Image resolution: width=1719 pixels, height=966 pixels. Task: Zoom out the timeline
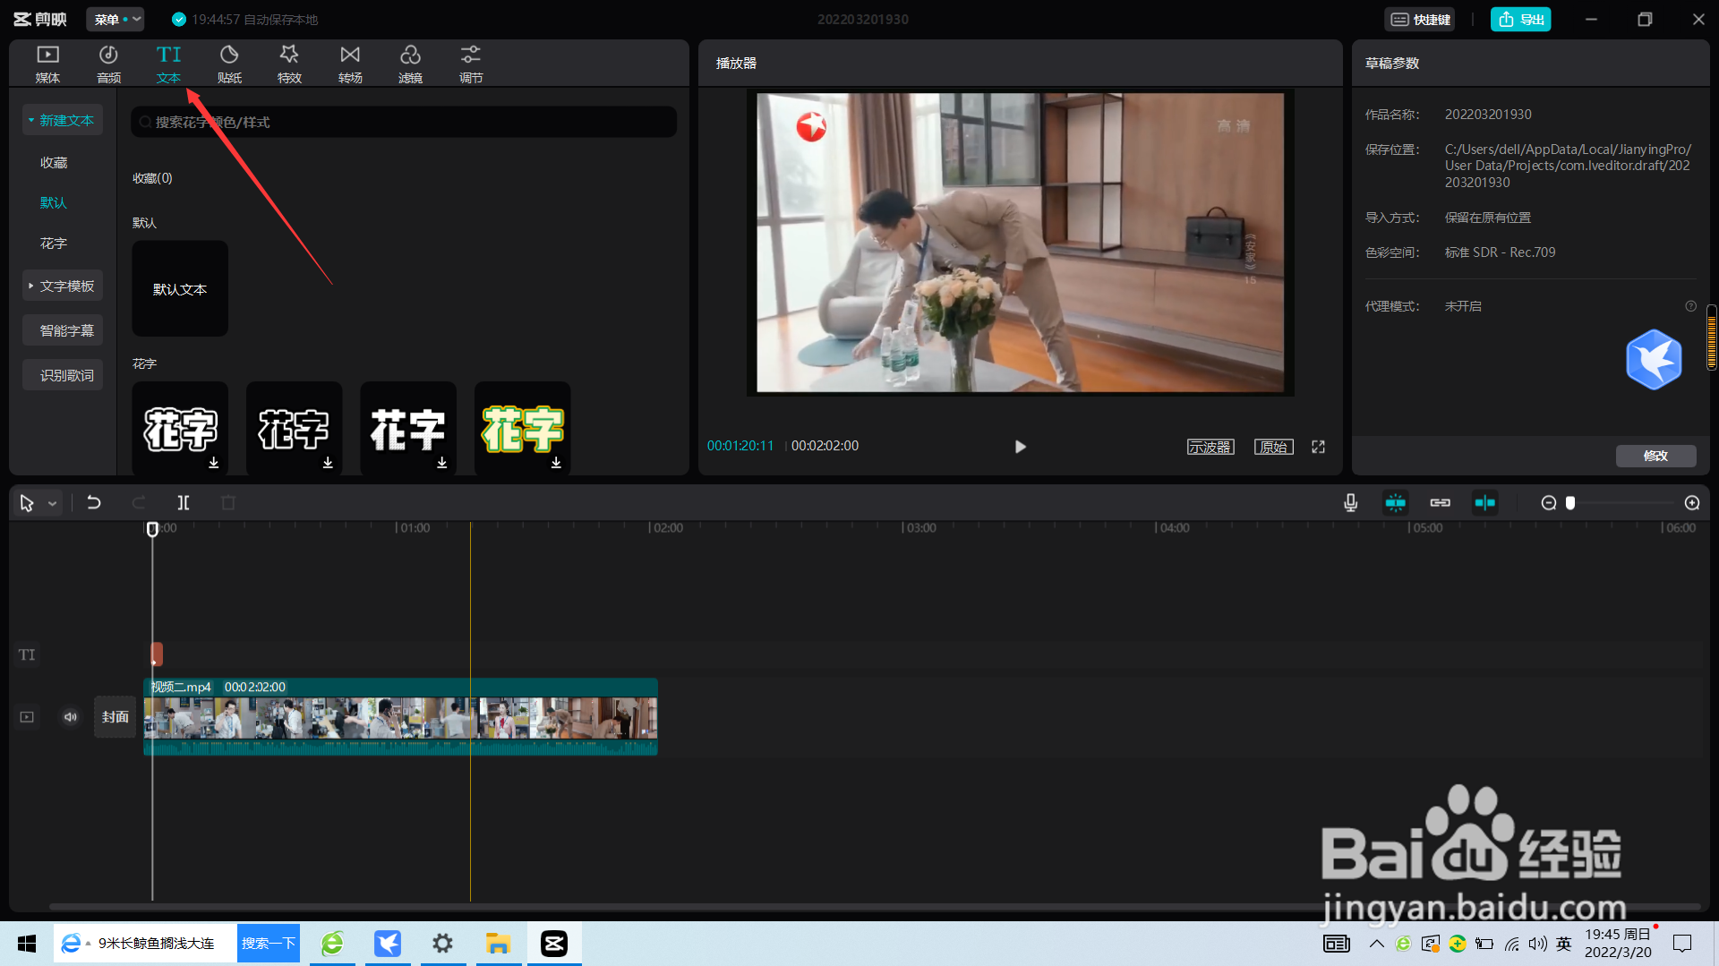1549,503
